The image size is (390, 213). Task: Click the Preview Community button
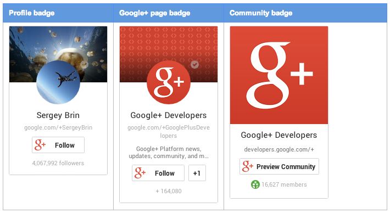coord(280,166)
